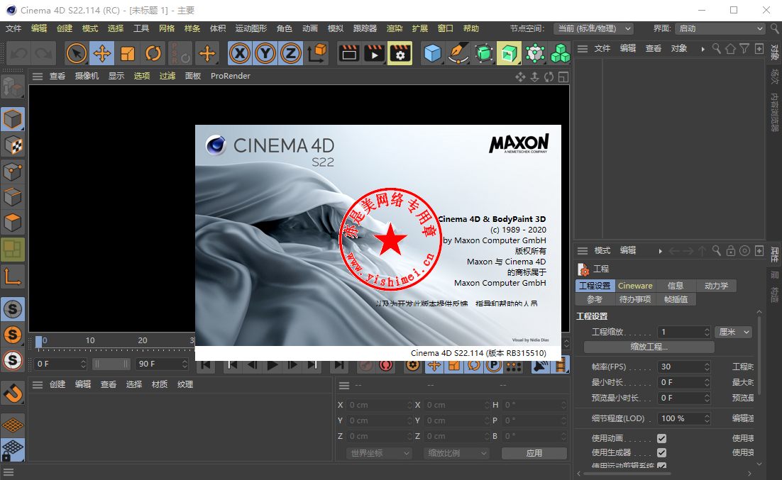Open the 世界坐标 dropdown

(x=379, y=453)
